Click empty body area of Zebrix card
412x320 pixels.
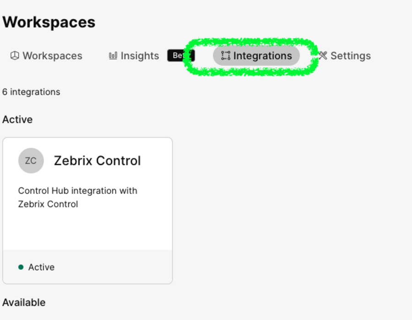87,229
